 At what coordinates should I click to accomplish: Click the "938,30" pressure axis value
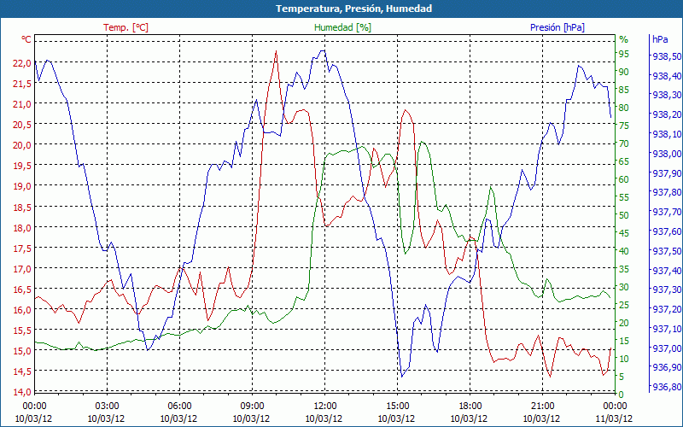(x=665, y=96)
